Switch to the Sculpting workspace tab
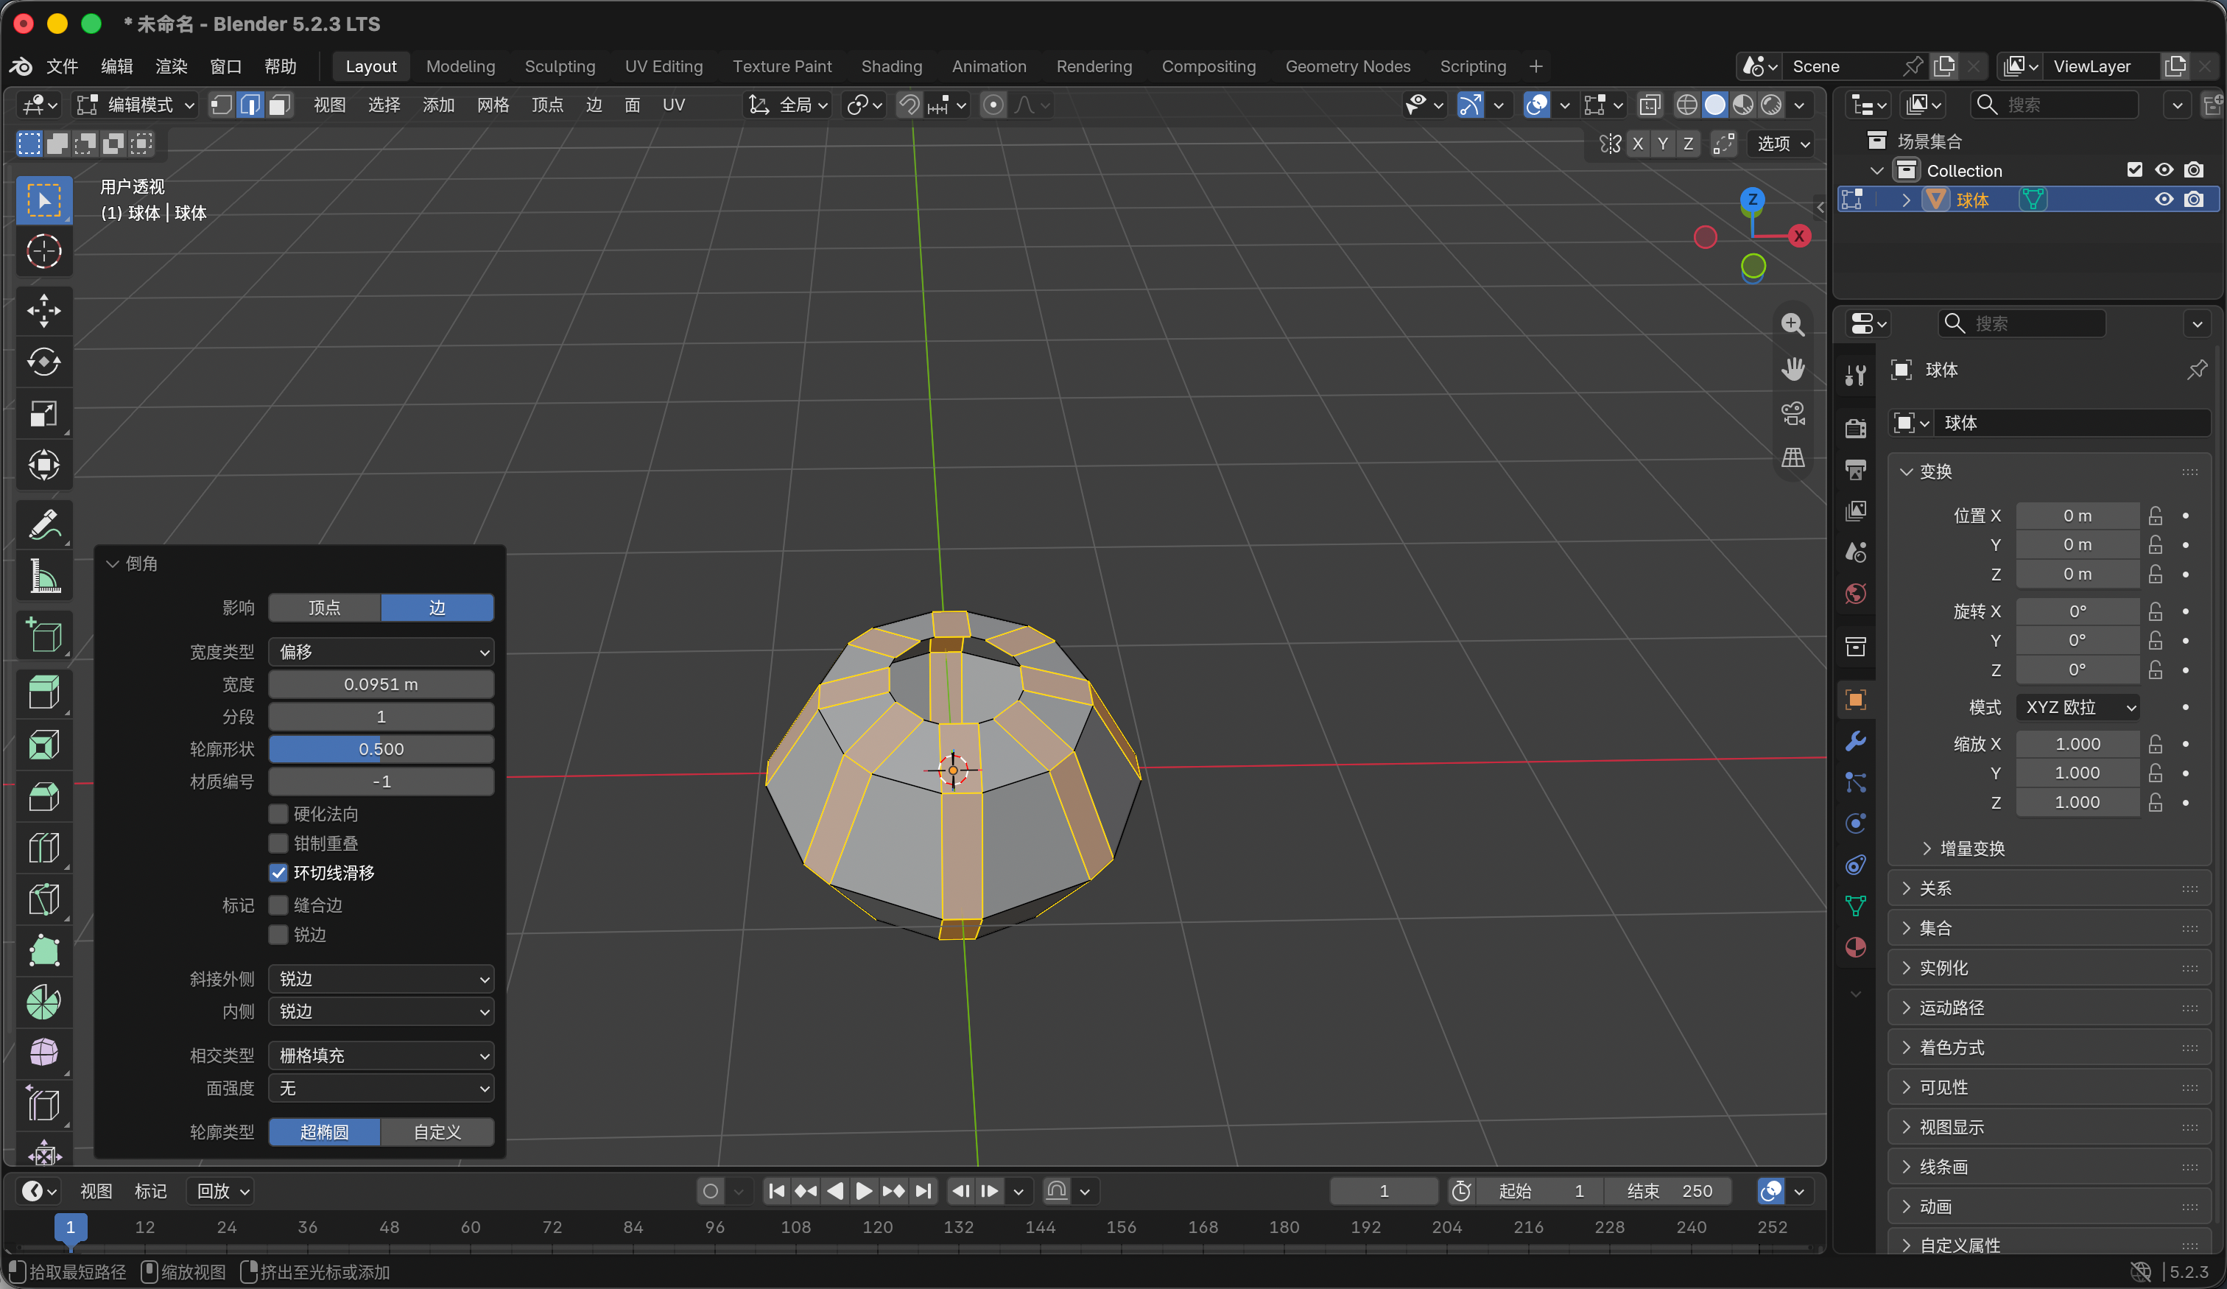2227x1289 pixels. (x=560, y=66)
